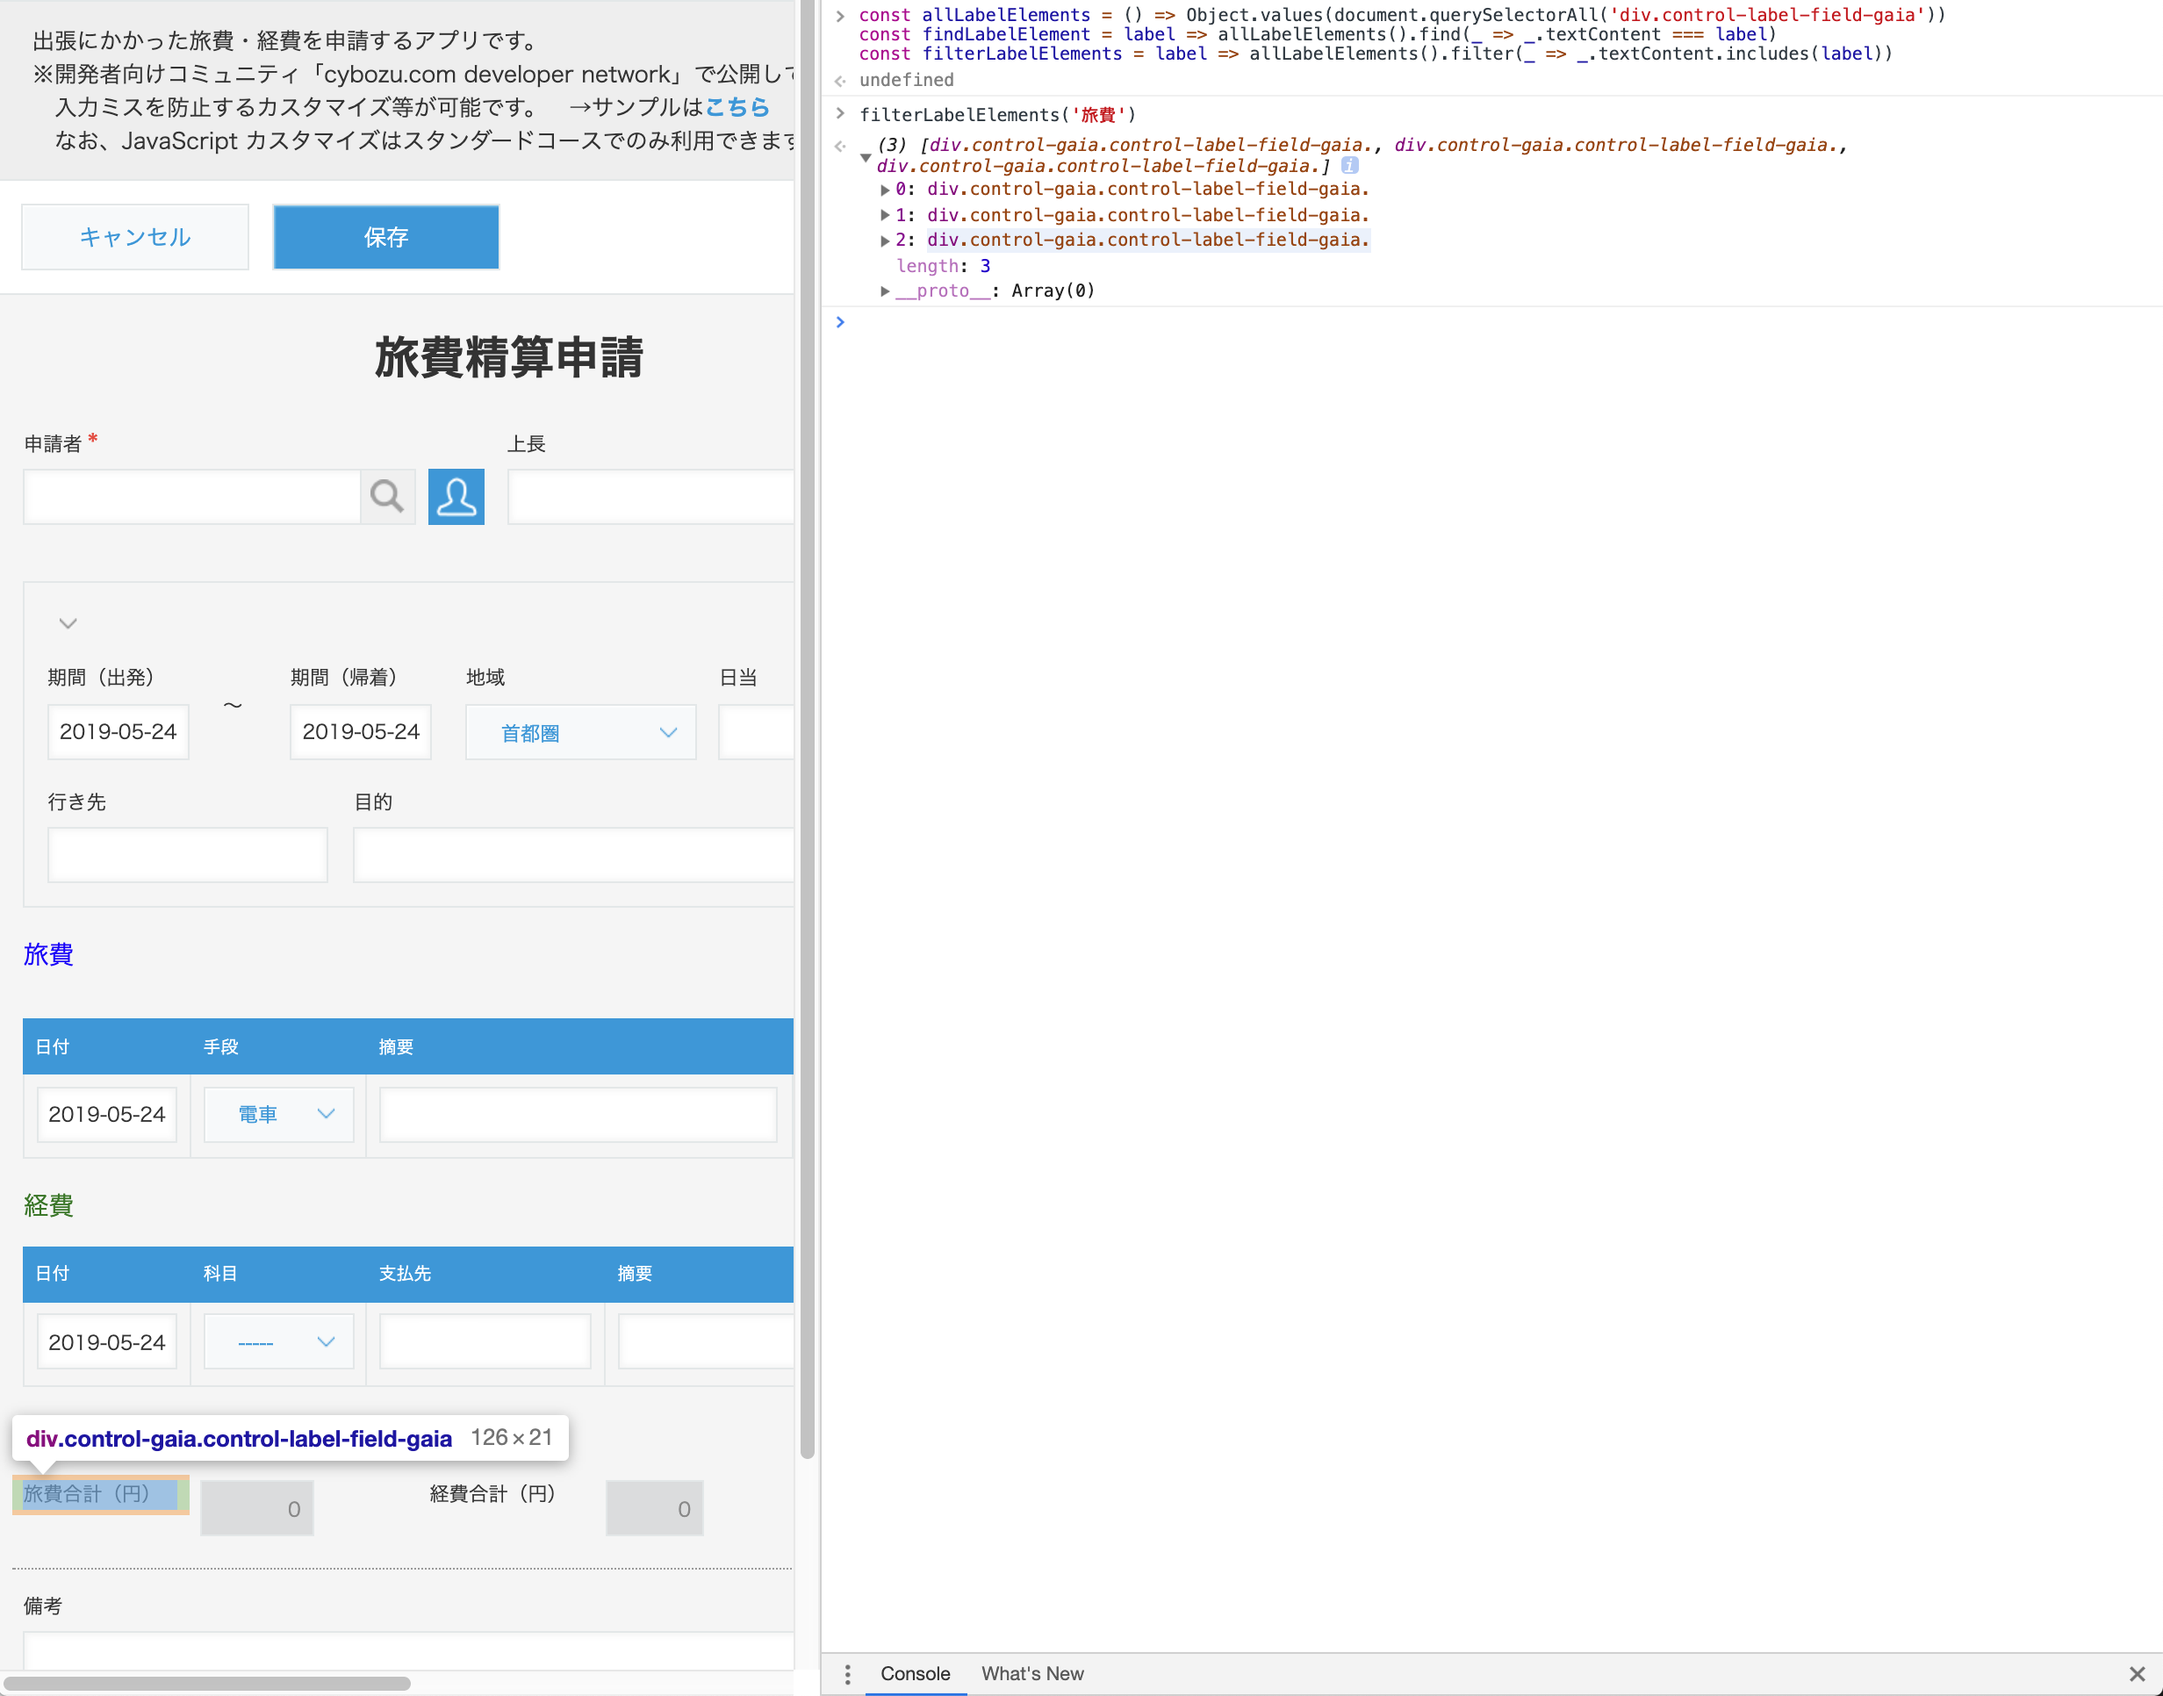Open the こちら sample link

click(737, 107)
